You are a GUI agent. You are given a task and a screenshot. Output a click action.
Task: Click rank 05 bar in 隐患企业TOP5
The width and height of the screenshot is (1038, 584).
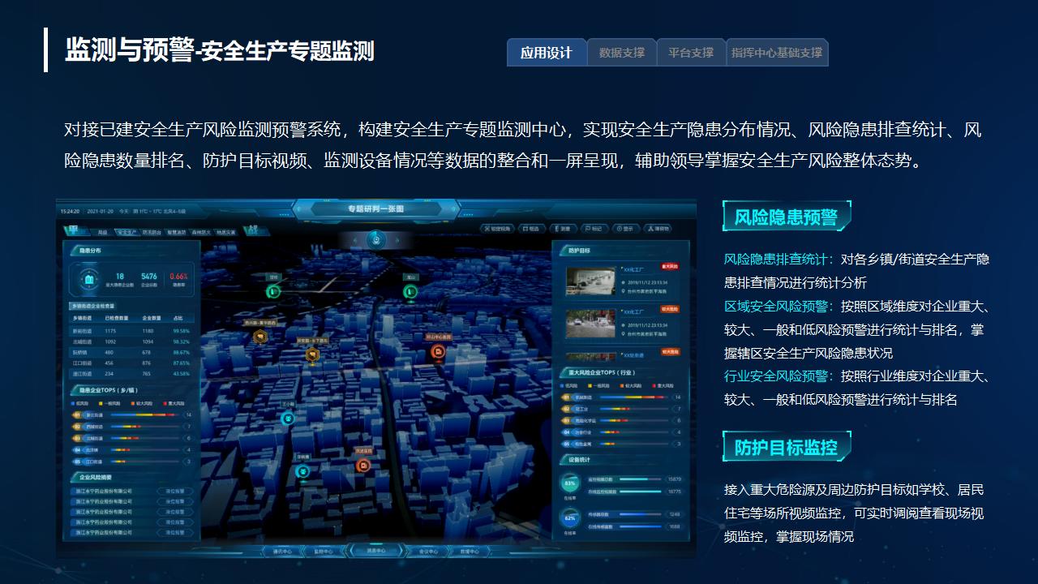click(x=145, y=461)
